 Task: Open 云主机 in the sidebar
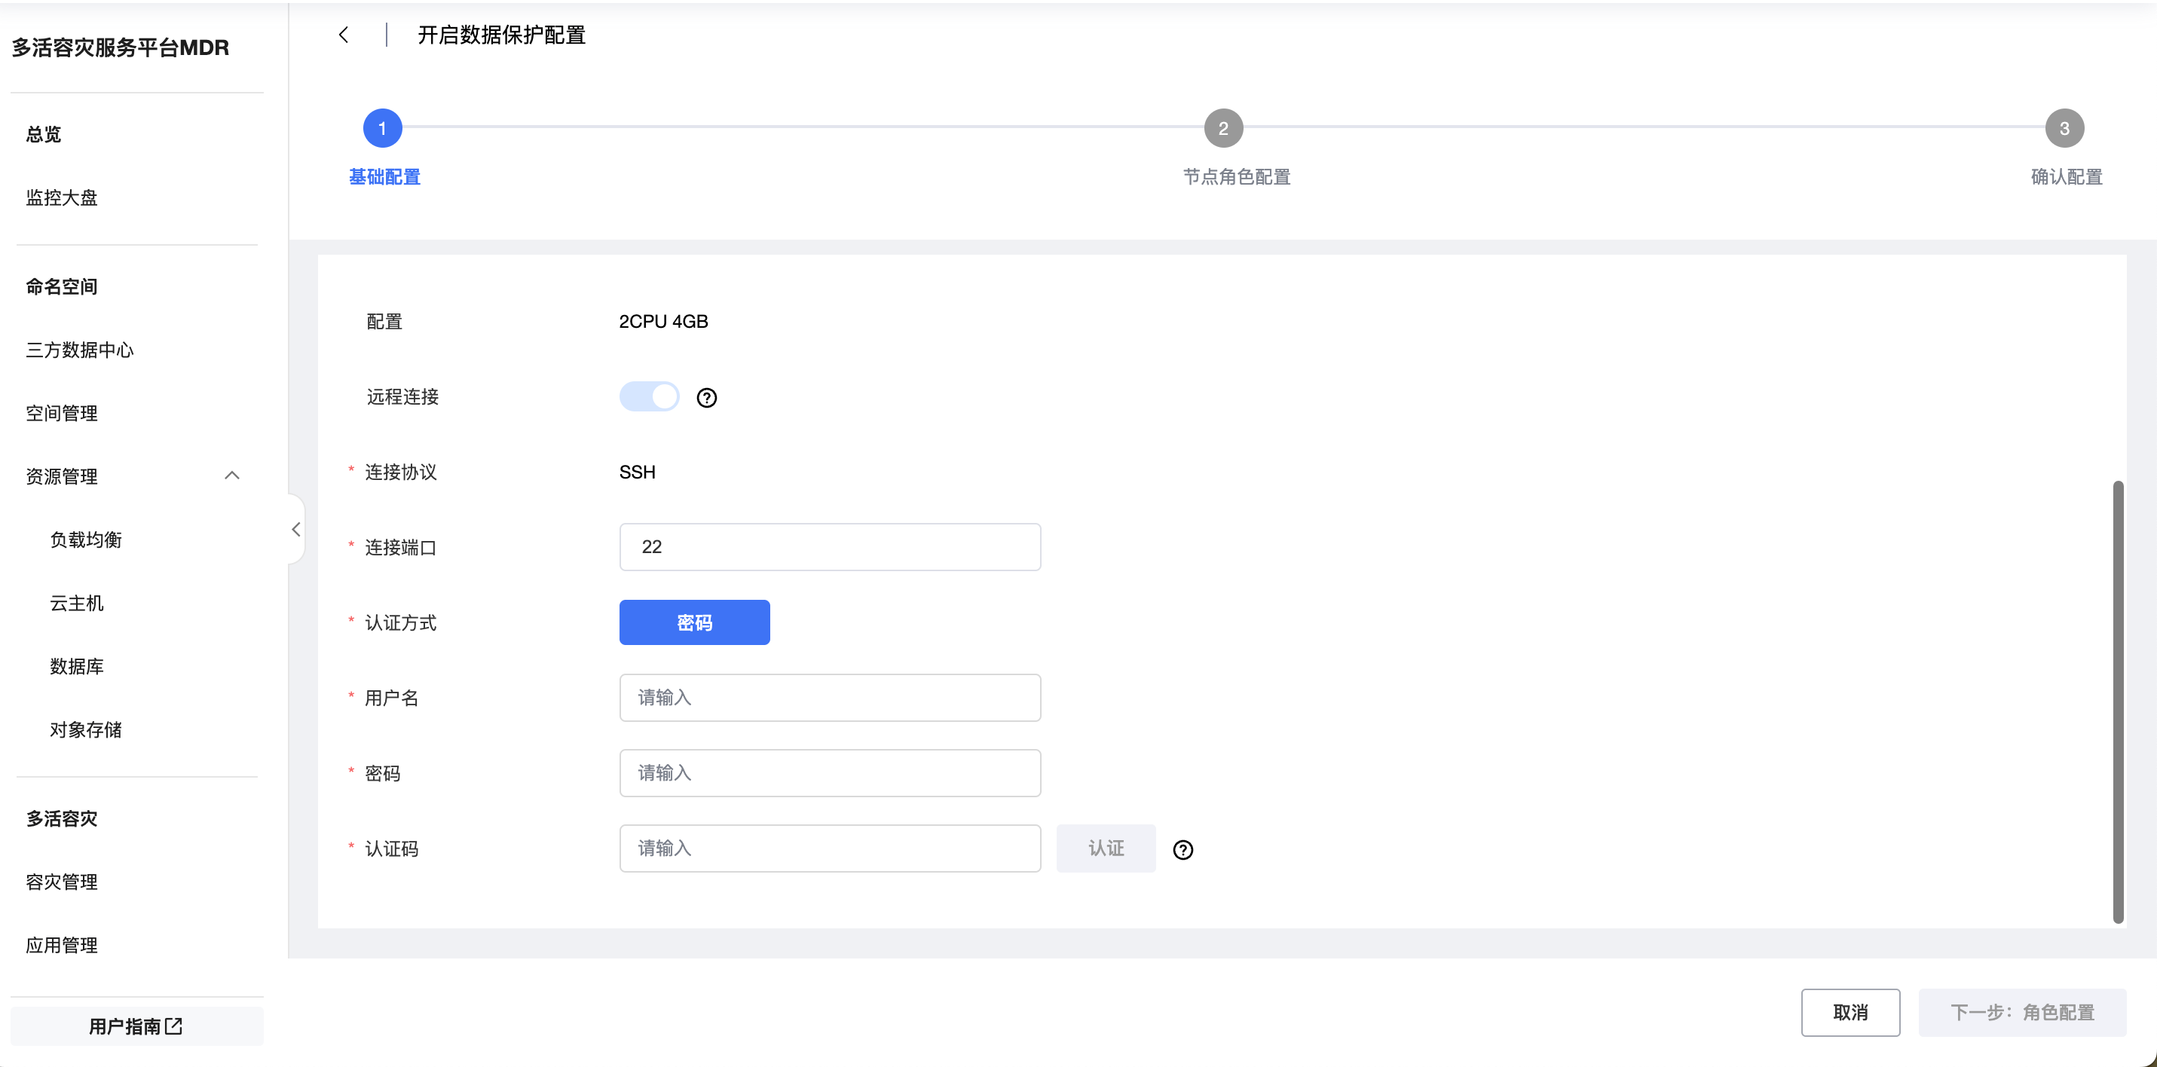(x=77, y=603)
